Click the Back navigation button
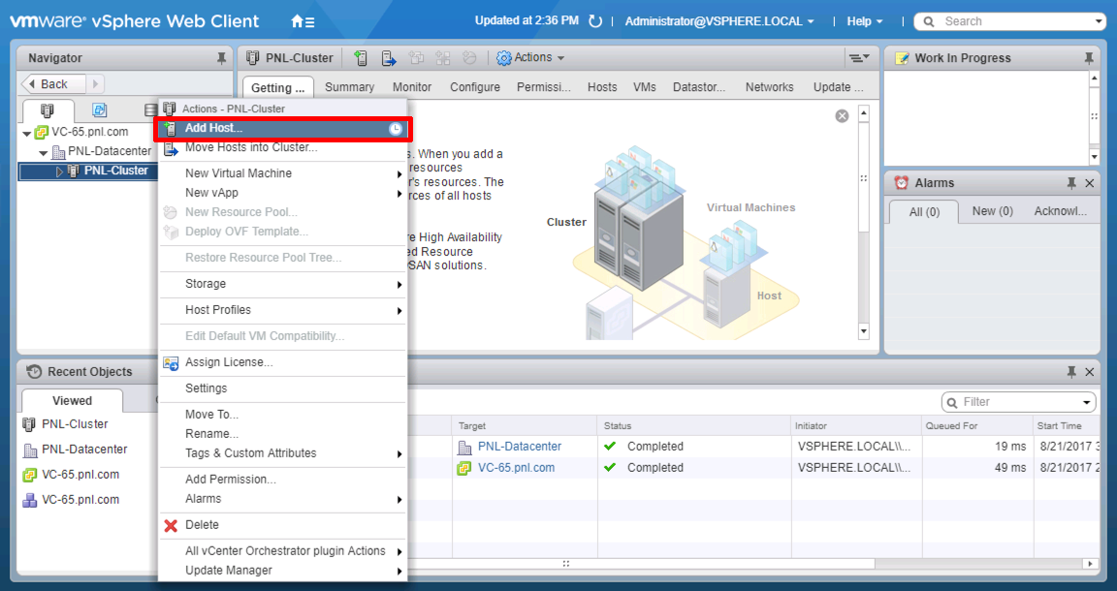Viewport: 1117px width, 591px height. point(53,84)
